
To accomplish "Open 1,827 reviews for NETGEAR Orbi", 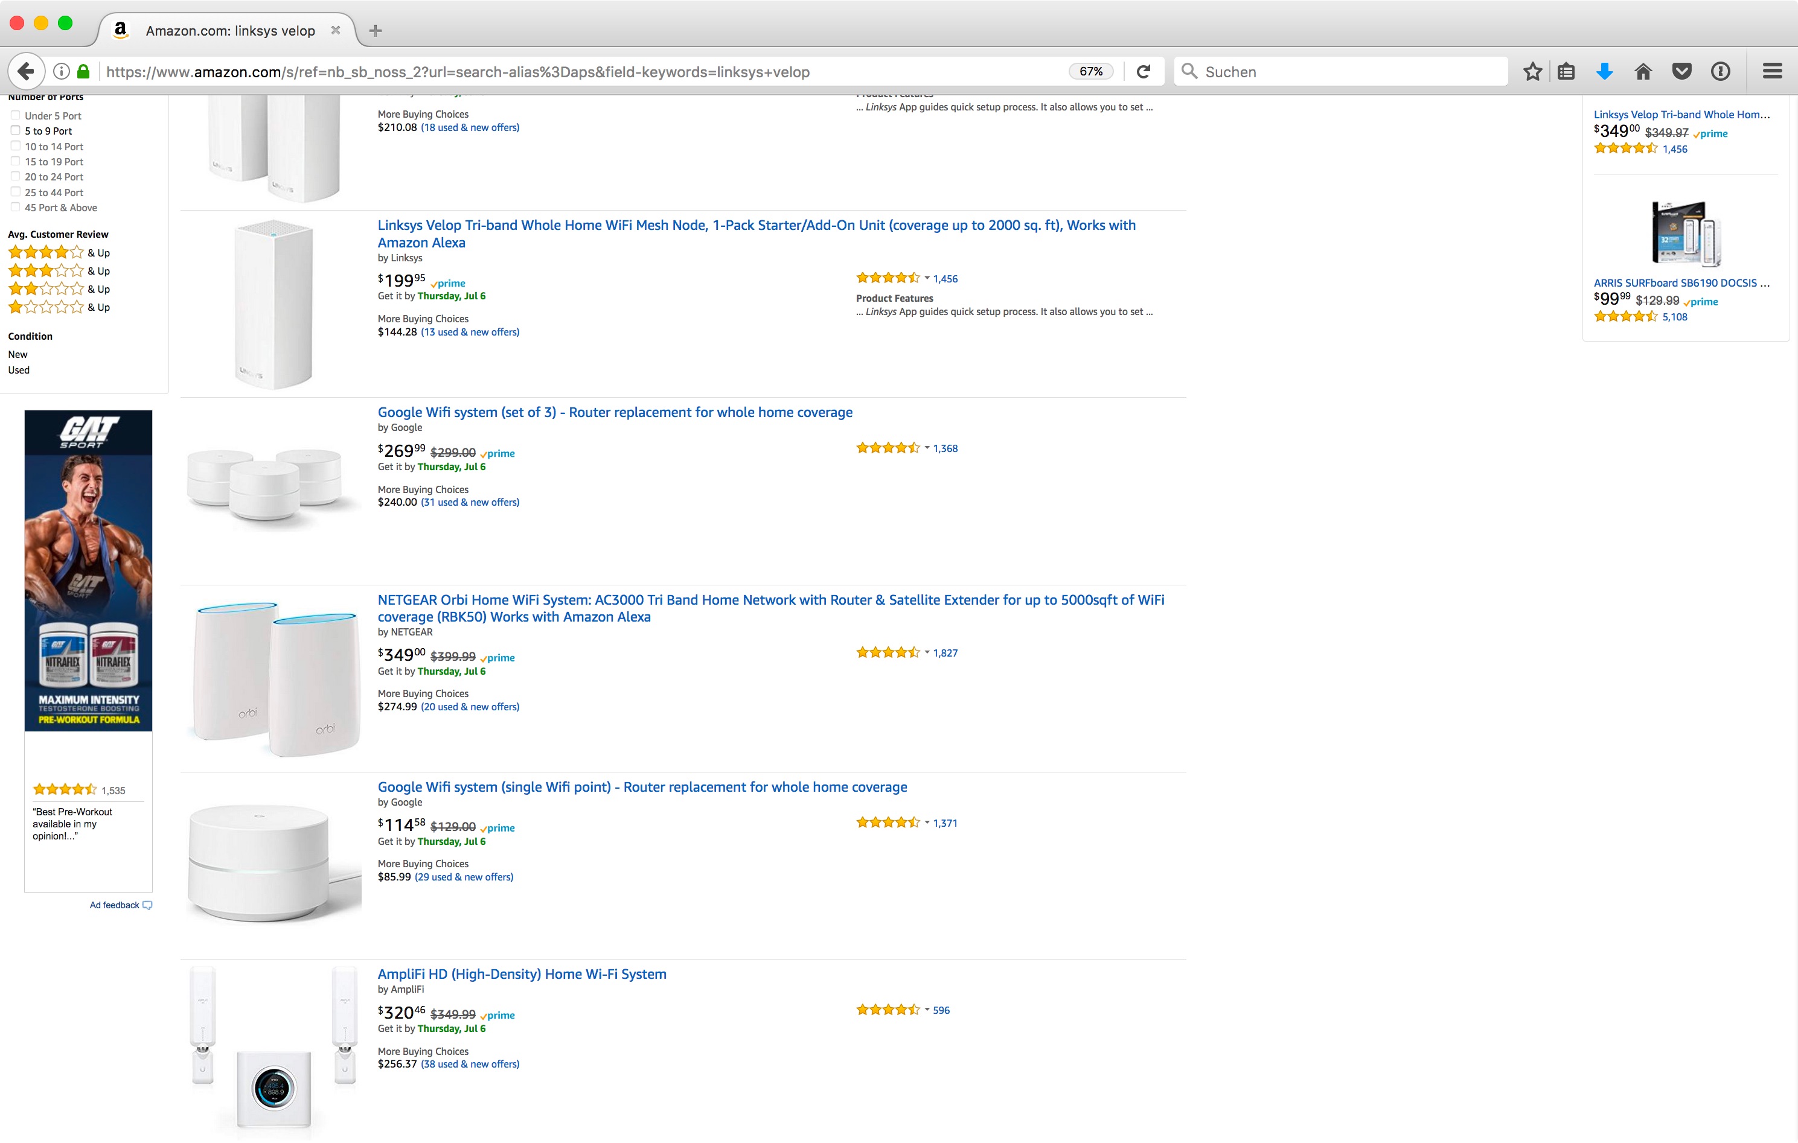I will [x=945, y=652].
